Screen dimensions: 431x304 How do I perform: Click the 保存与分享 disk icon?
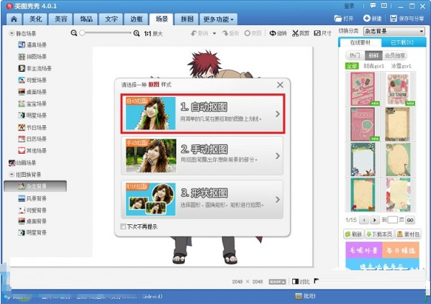394,19
